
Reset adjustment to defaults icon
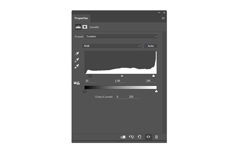pyautogui.click(x=139, y=137)
